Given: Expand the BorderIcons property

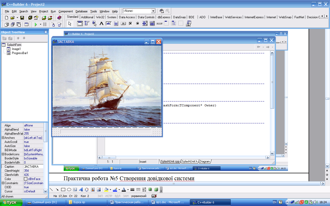Looking at the screenshot, I should point(3,154).
